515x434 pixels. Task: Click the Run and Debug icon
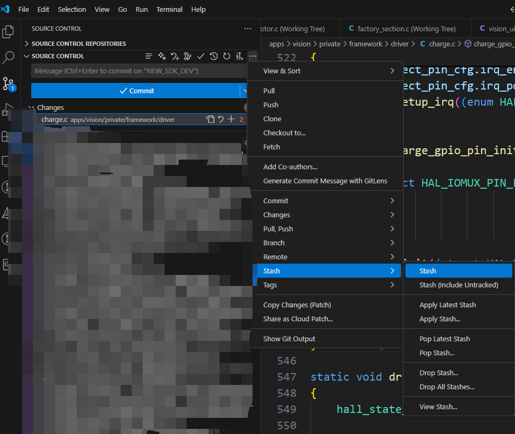(x=9, y=109)
